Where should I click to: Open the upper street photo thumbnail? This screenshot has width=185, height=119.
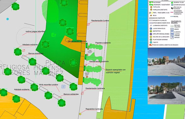click(x=166, y=62)
